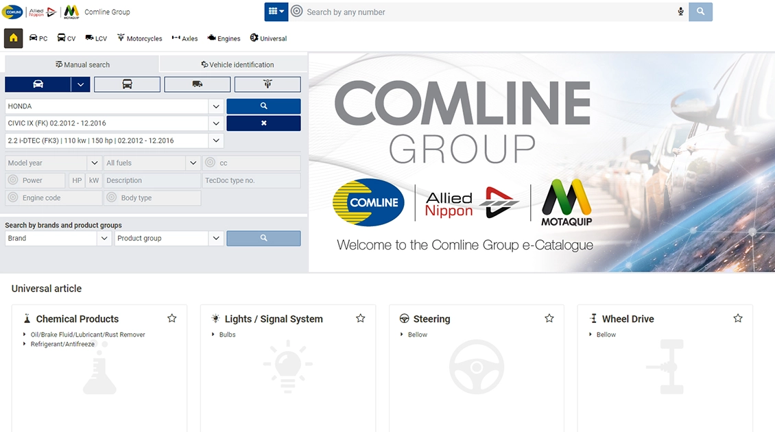This screenshot has width=775, height=432.
Task: Click the vehicle search magnifier button
Action: tap(263, 106)
